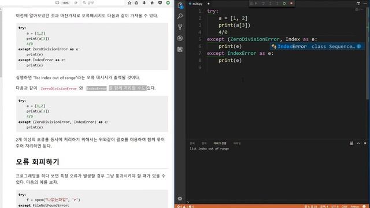This screenshot has height=208, width=370.
Task: Change the indentation setting in status bar
Action: [x=324, y=206]
